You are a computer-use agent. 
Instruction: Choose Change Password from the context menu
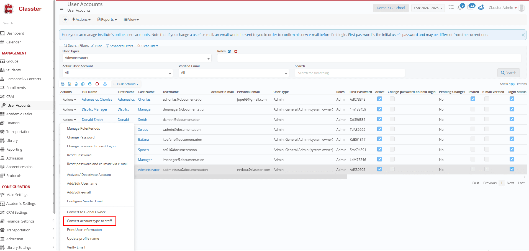click(x=81, y=137)
